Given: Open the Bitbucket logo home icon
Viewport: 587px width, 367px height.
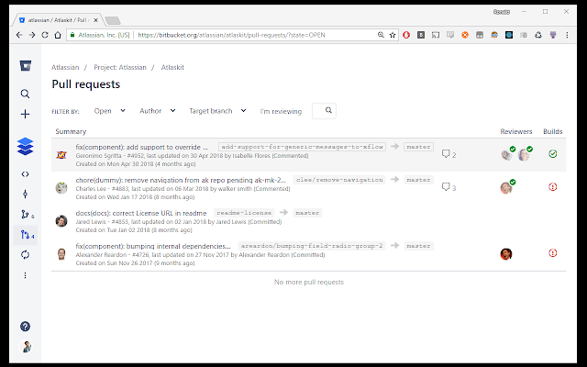Looking at the screenshot, I should [26, 66].
